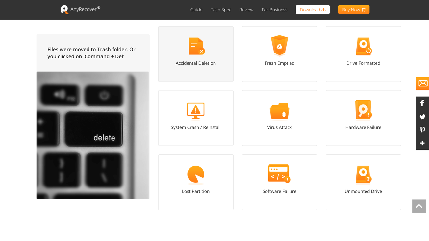Screen dimensions: 429x241
Task: Open the email envelope side icon
Action: pyautogui.click(x=422, y=83)
